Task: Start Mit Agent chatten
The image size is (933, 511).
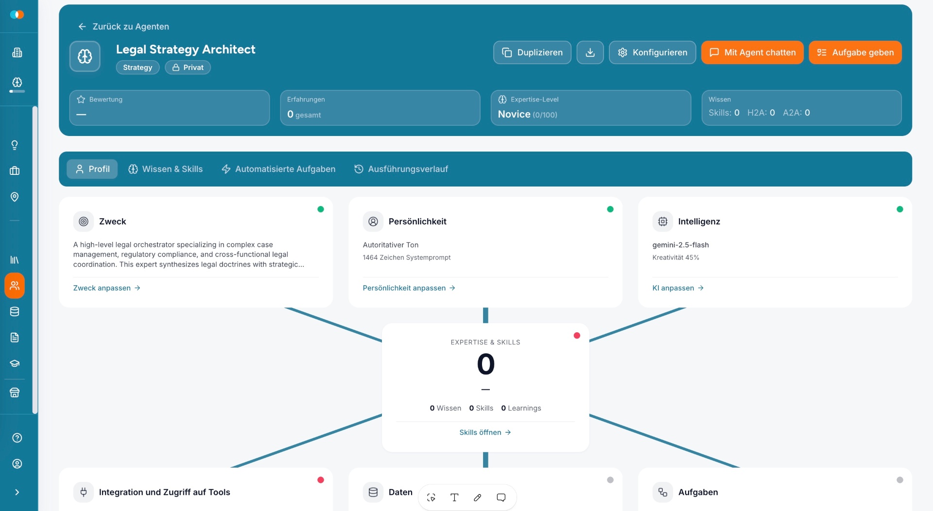Action: click(752, 52)
